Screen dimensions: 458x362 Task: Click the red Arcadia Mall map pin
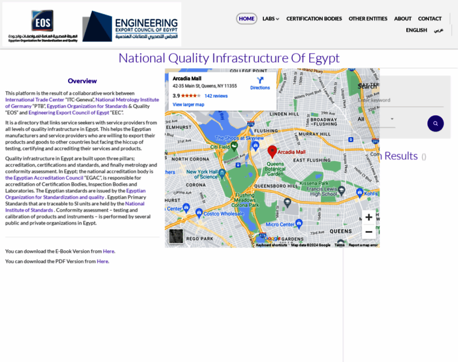(x=272, y=152)
